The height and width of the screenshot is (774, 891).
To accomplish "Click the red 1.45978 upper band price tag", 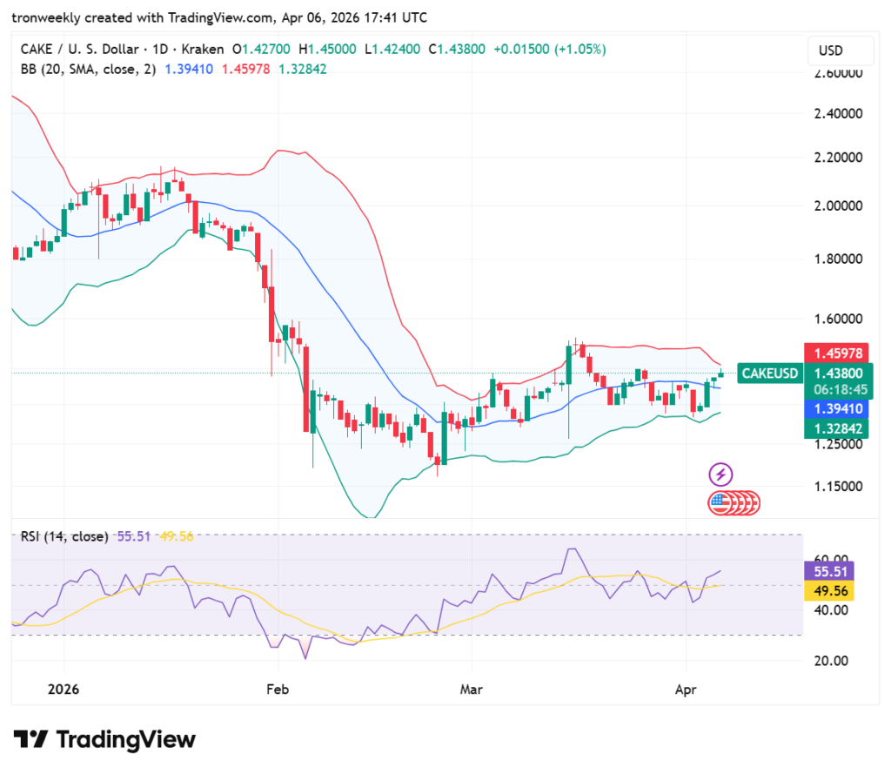I will (x=838, y=353).
